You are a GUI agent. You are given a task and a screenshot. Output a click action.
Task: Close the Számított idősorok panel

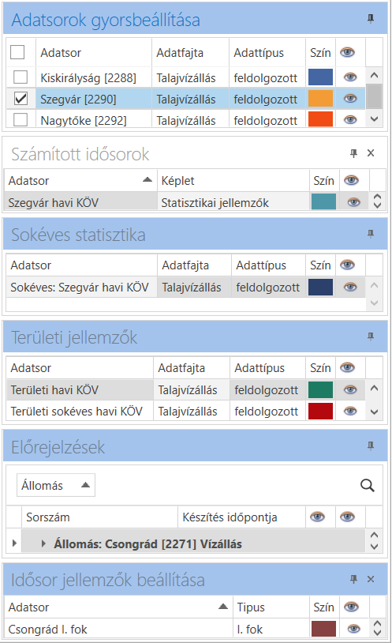371,153
